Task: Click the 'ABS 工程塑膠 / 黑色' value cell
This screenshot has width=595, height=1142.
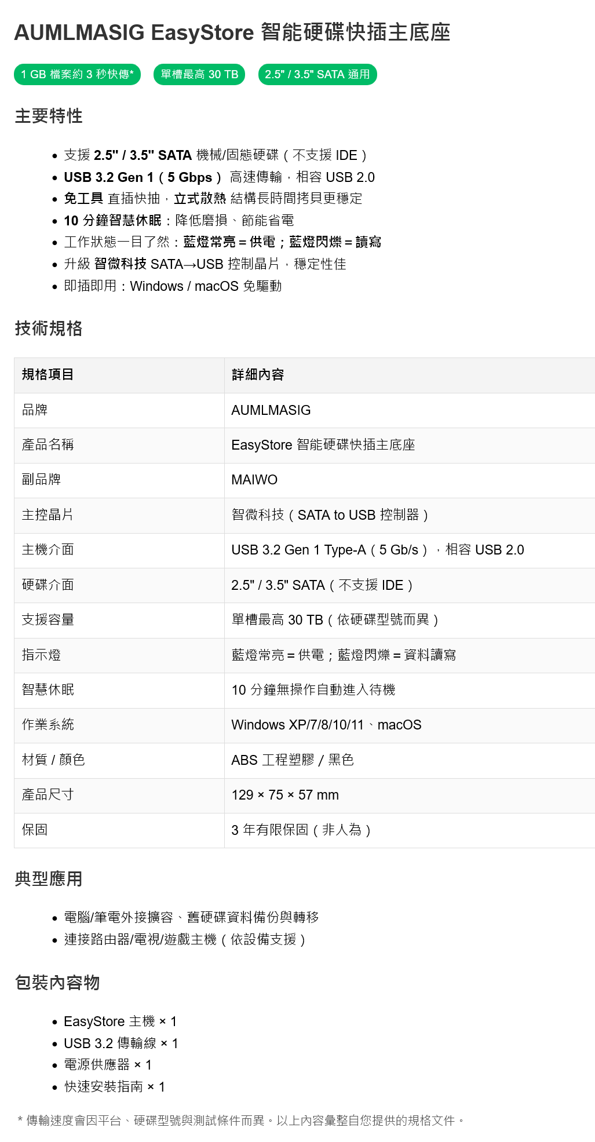Action: [410, 760]
